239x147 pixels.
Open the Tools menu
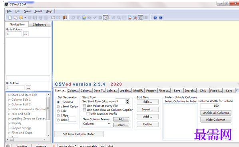[38, 11]
